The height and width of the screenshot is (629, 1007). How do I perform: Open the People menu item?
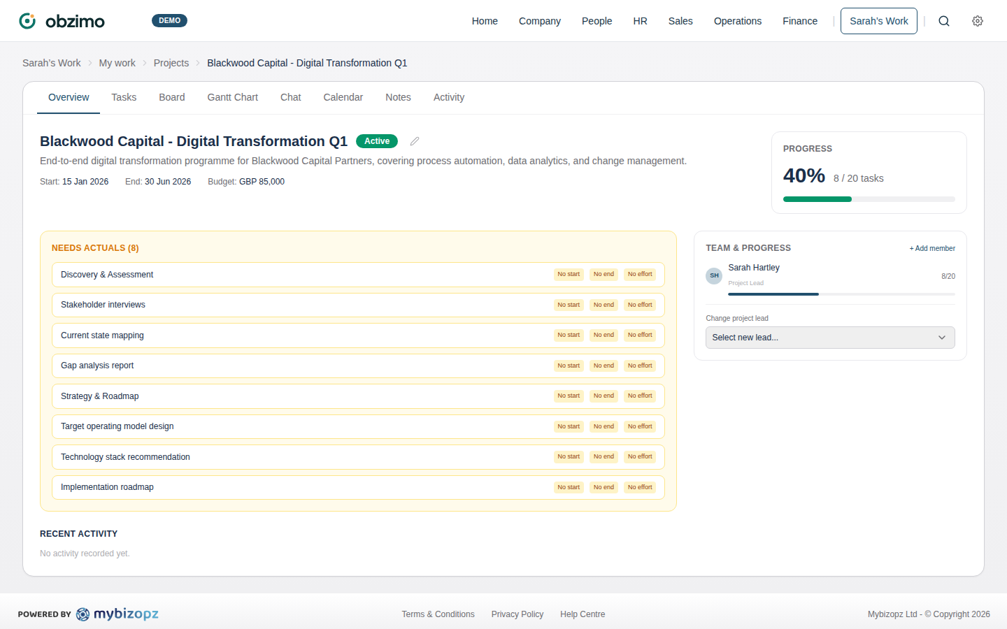click(x=597, y=21)
